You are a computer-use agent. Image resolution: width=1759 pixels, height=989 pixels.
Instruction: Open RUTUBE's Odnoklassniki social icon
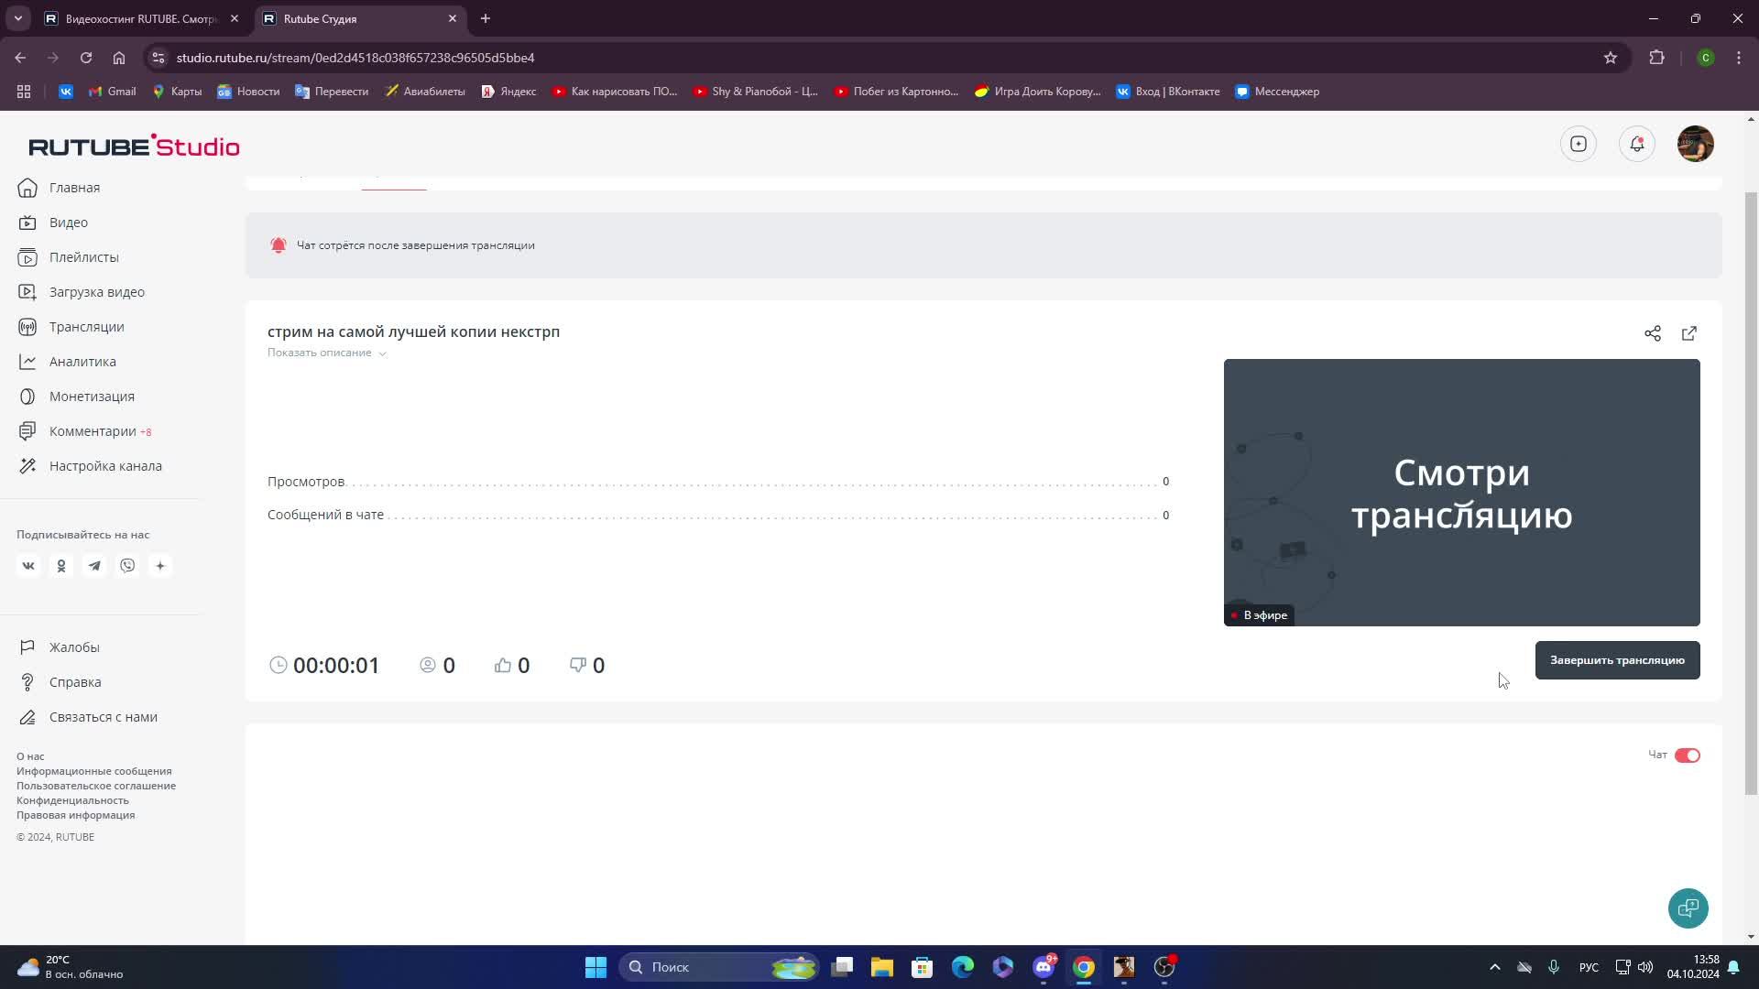tap(61, 566)
